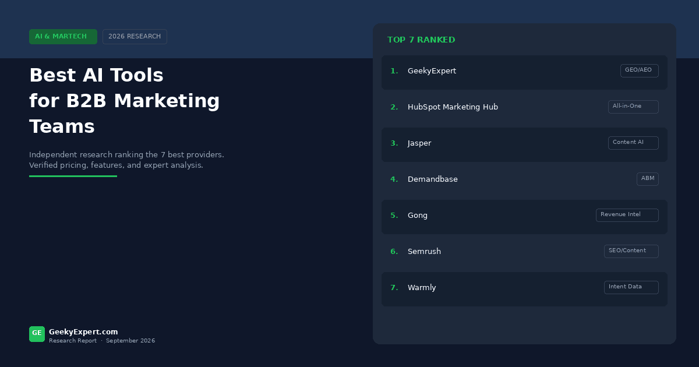Click the Content AI tag
This screenshot has height=367, width=699.
coord(633,143)
